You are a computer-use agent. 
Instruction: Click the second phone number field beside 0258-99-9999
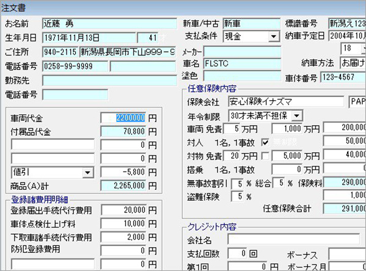click(143, 67)
